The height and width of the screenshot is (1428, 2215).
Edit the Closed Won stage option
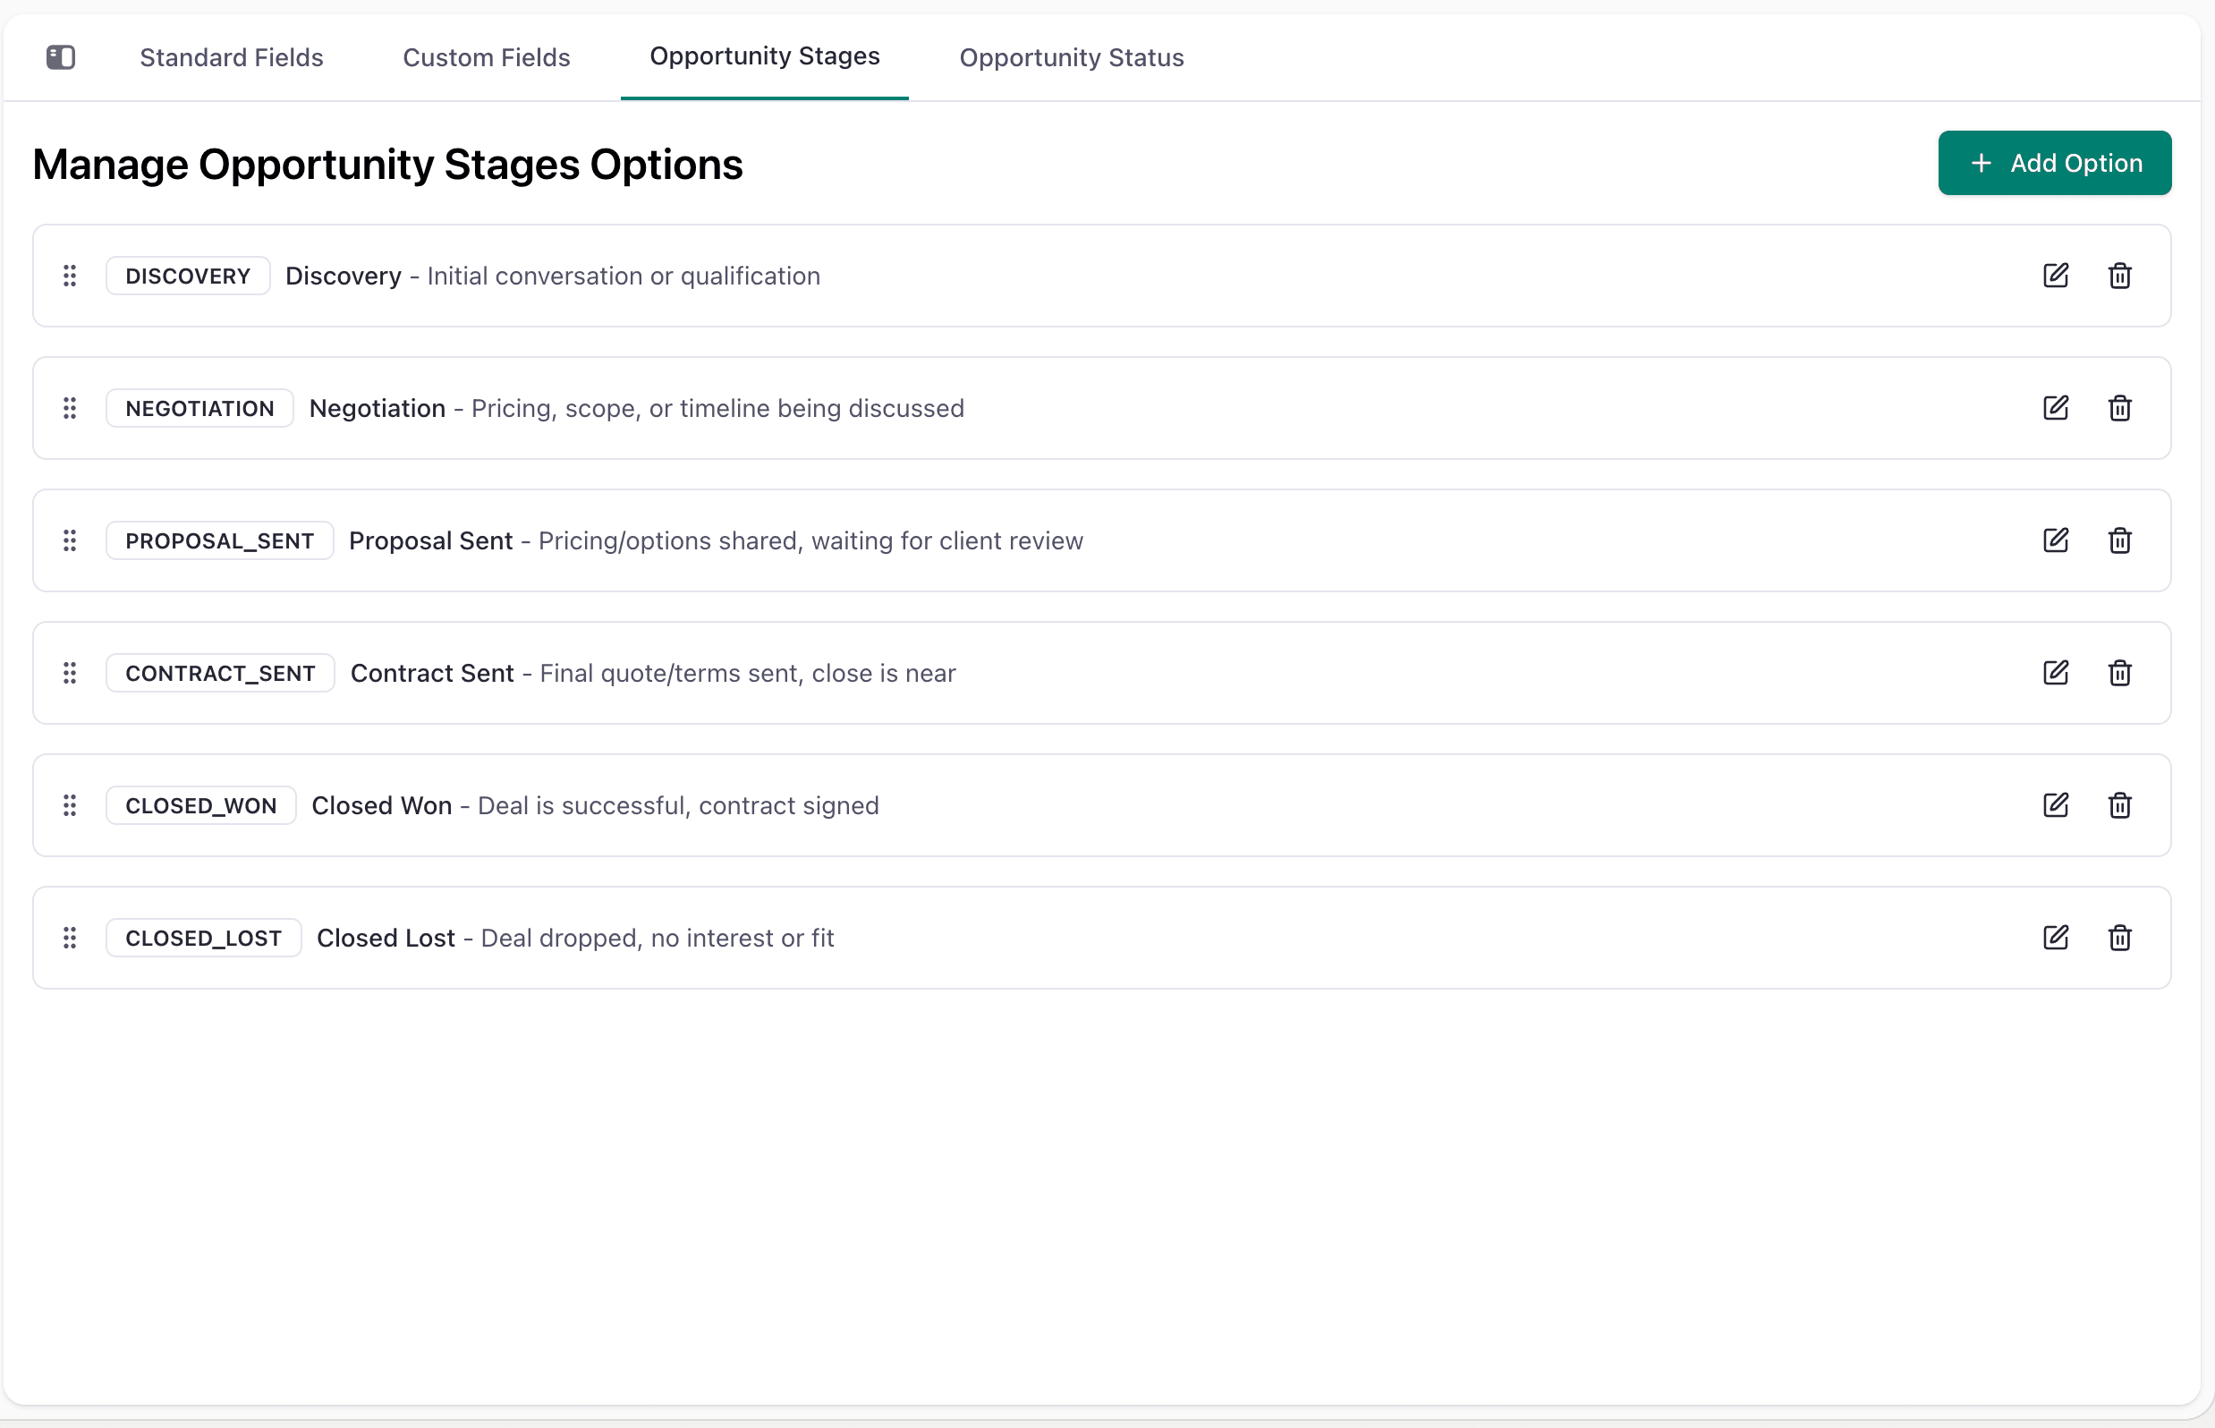[x=2056, y=806]
